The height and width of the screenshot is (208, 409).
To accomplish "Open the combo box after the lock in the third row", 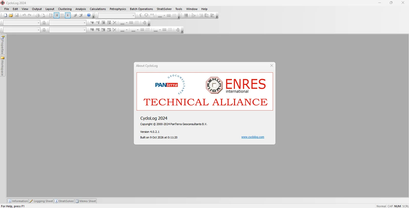I will (x=68, y=30).
